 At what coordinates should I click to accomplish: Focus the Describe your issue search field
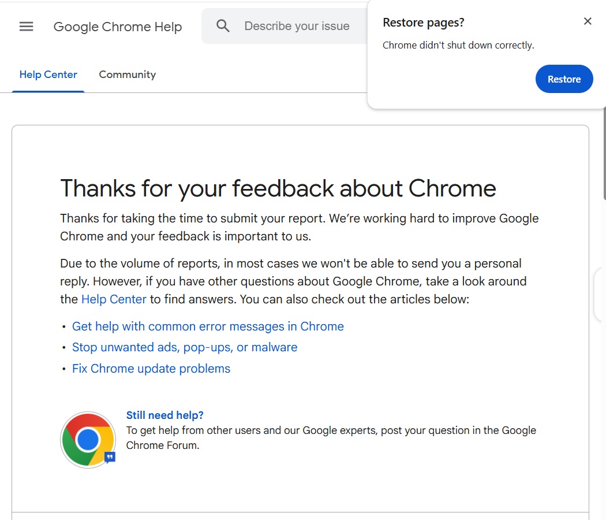tap(297, 26)
